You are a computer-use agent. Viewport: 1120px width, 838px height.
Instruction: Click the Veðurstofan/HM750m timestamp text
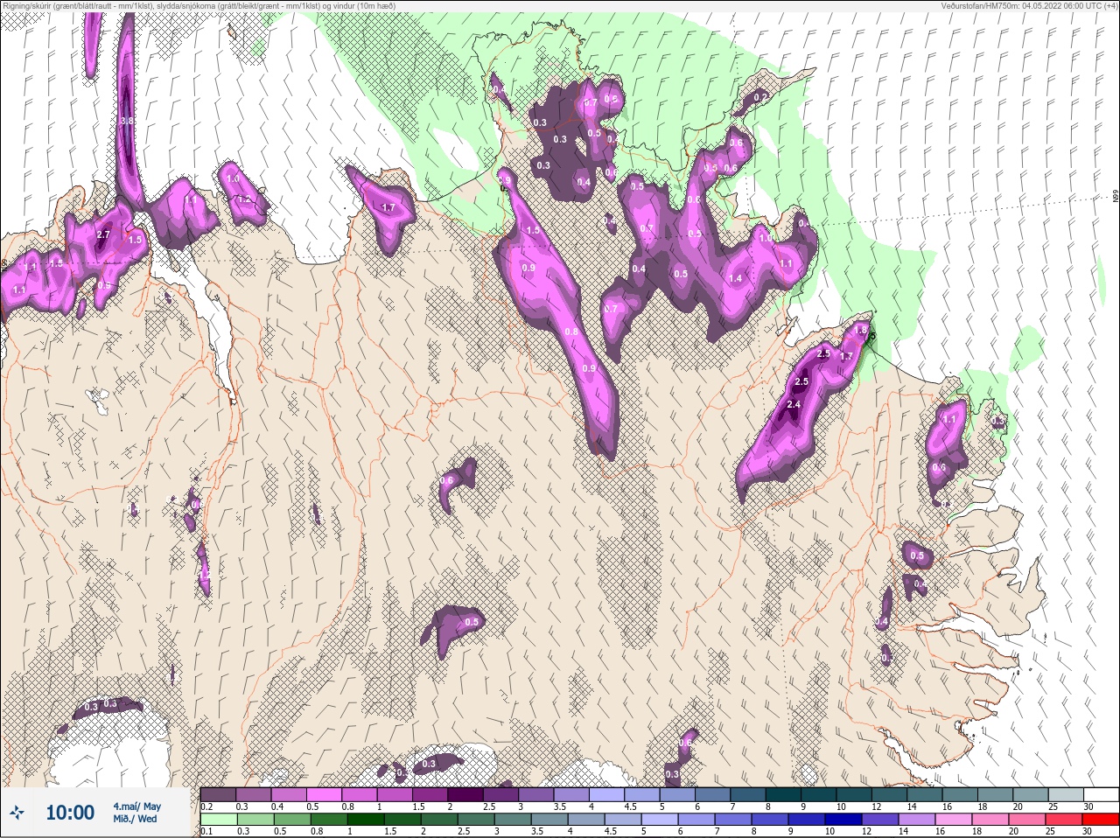[x=1030, y=6]
